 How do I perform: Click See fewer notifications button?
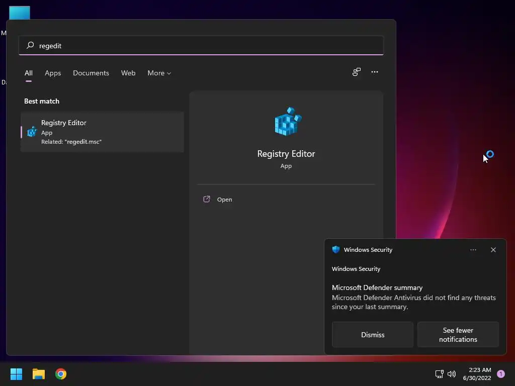(x=458, y=334)
